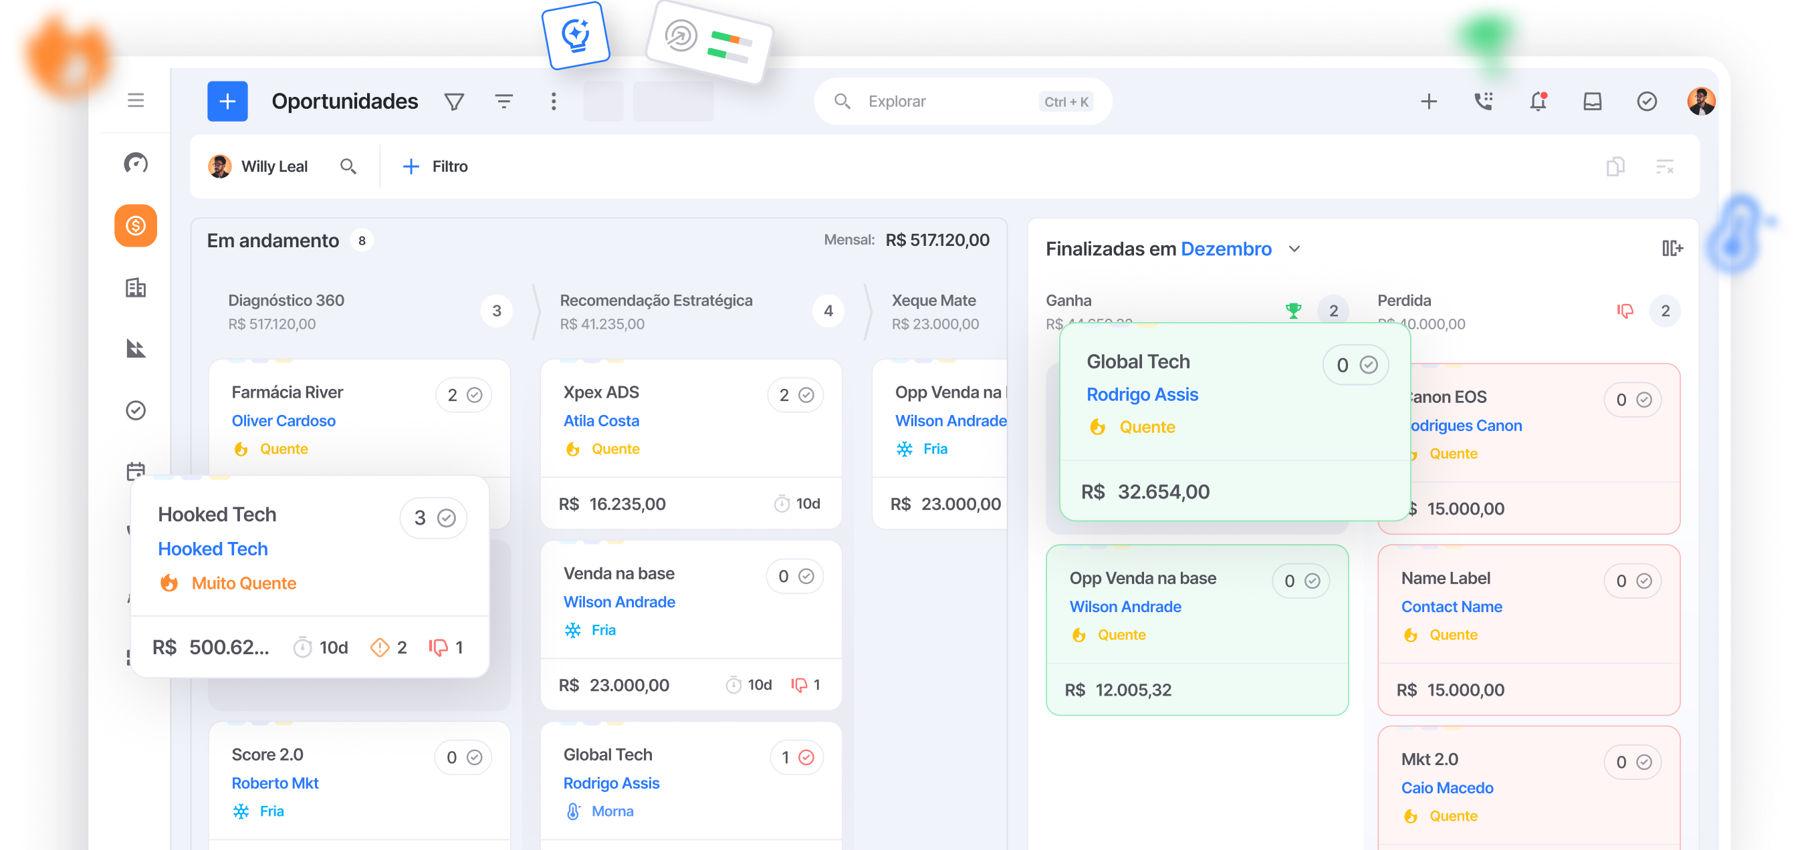
Task: Open the phone call icon in top bar
Action: [x=1483, y=101]
